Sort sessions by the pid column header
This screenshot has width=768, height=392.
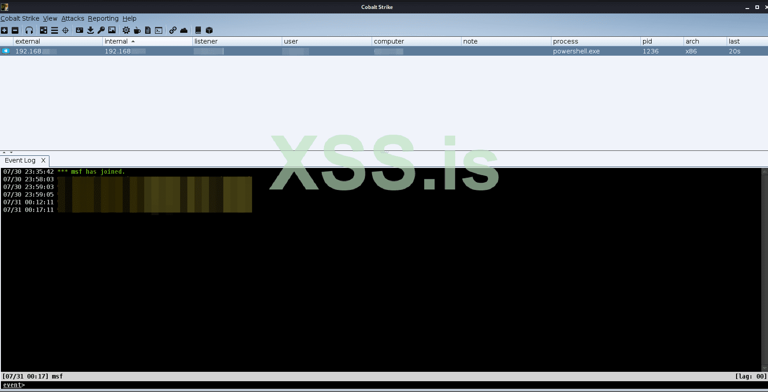click(662, 41)
